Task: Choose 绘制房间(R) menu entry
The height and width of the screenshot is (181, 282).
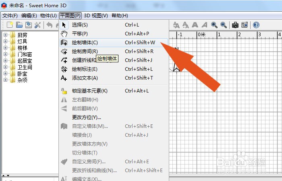Action: (x=114, y=51)
